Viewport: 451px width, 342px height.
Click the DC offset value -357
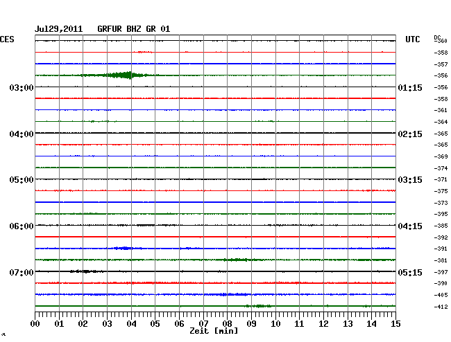pos(441,64)
